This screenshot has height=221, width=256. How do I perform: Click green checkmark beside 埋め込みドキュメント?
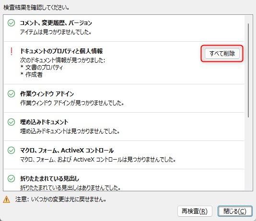[x=11, y=122]
